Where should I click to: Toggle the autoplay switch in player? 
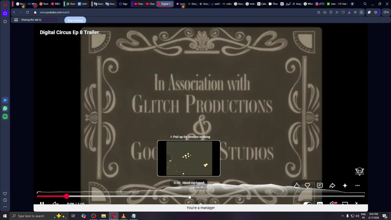[x=307, y=204]
